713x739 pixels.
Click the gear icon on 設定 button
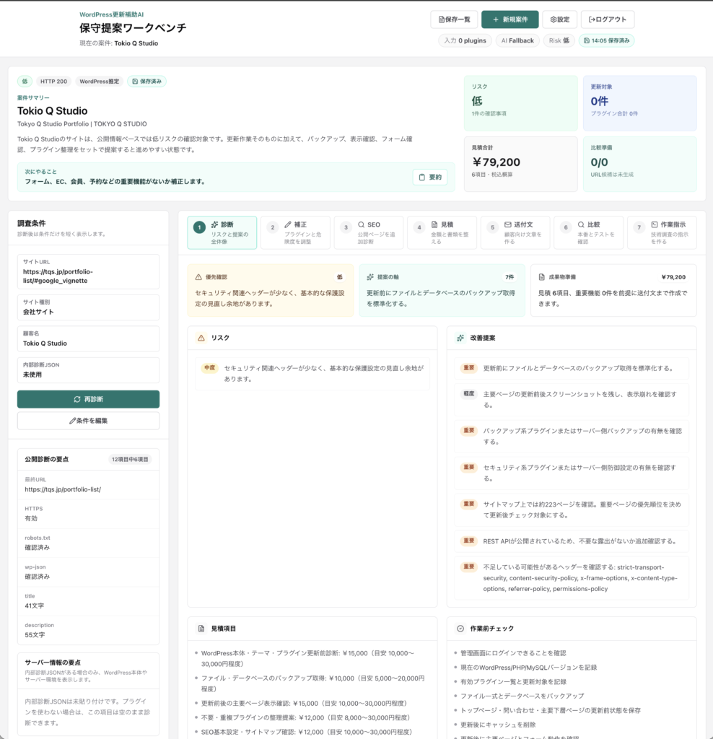point(554,19)
